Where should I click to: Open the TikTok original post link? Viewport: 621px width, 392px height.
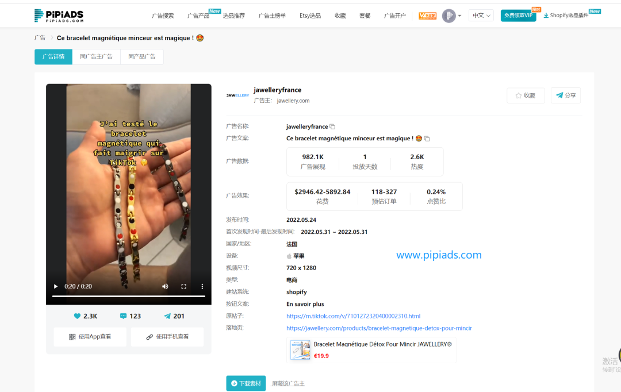pyautogui.click(x=353, y=316)
